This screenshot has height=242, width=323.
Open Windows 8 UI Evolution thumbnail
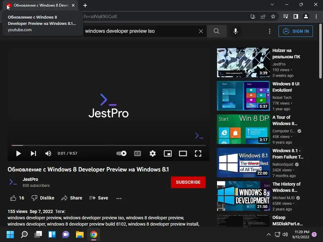[243, 96]
